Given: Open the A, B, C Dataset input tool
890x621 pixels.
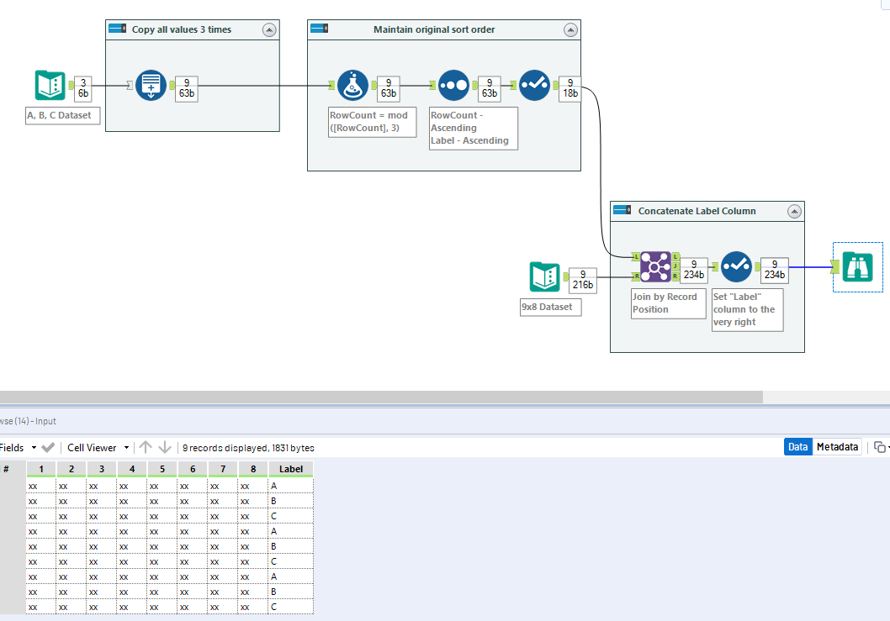Looking at the screenshot, I should pyautogui.click(x=50, y=84).
